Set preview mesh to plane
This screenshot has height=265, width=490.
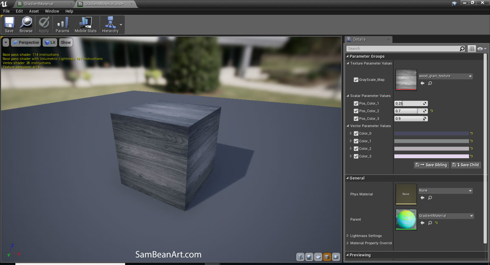point(318,257)
